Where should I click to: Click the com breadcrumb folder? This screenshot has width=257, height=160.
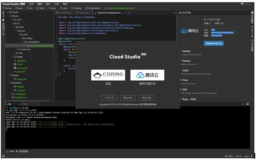click(x=64, y=8)
